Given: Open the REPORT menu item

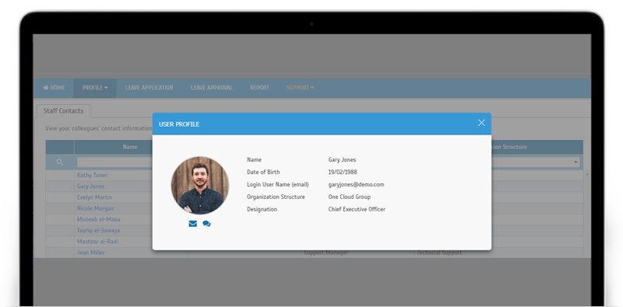Looking at the screenshot, I should [x=259, y=88].
